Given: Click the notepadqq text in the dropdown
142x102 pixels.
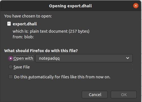Looking at the screenshot, I should click(49, 58).
